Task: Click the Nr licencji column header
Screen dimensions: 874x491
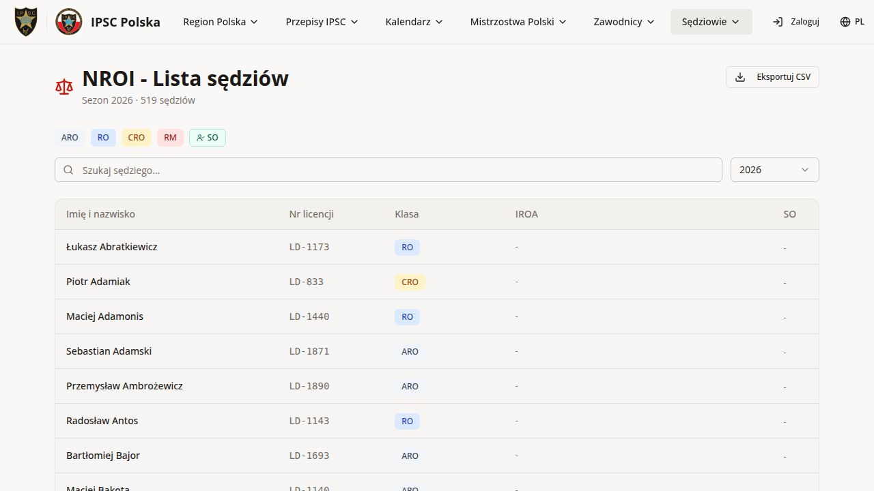Action: (311, 214)
